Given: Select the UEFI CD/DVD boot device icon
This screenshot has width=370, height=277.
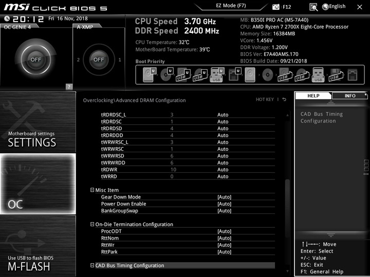Looking at the screenshot, I should [166, 75].
